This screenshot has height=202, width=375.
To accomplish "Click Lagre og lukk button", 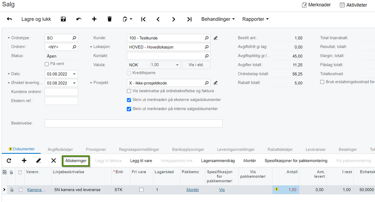I will click(36, 19).
